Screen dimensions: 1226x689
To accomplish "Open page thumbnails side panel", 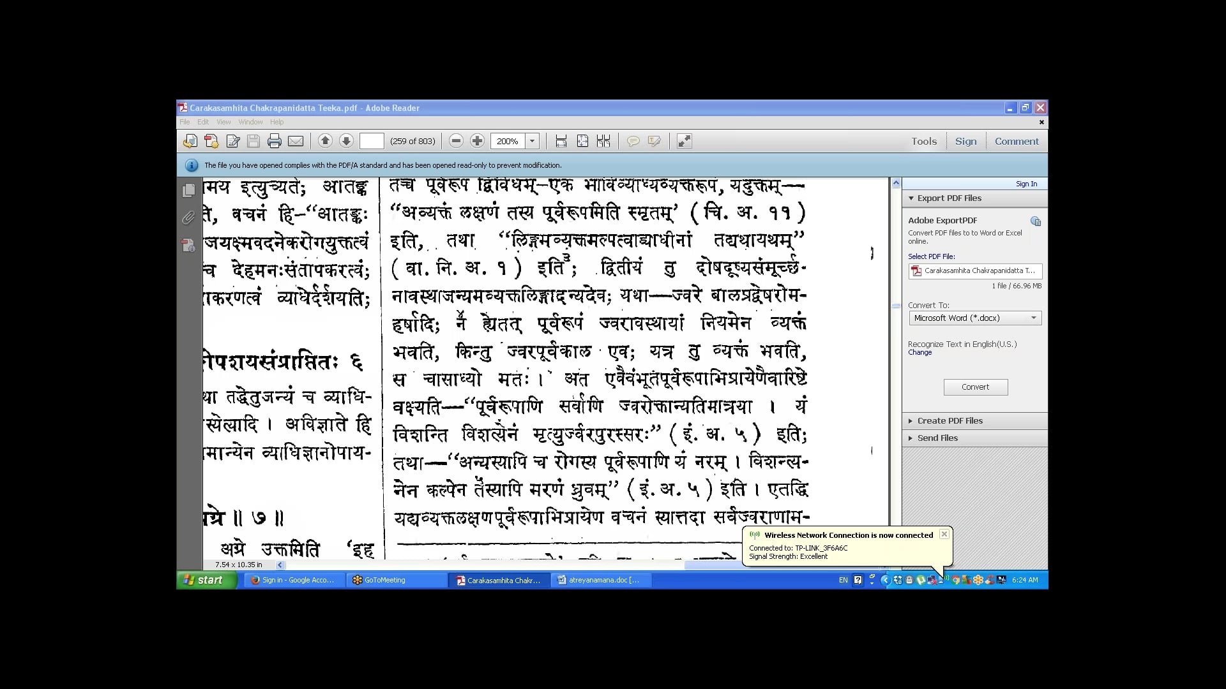I will [x=188, y=190].
